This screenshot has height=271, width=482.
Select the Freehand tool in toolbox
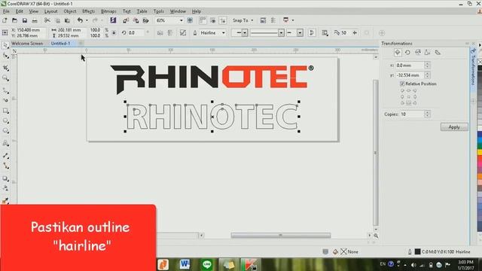[5, 90]
